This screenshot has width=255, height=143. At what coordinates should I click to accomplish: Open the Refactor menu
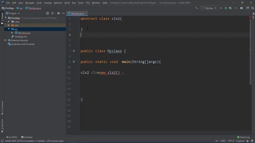coord(58,3)
